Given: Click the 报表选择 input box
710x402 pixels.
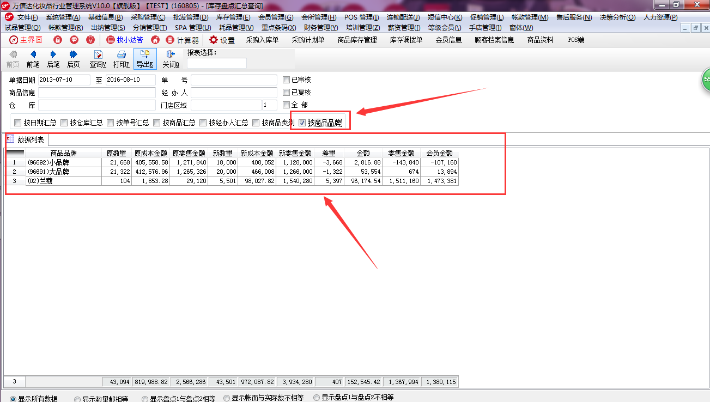Looking at the screenshot, I should (x=217, y=63).
